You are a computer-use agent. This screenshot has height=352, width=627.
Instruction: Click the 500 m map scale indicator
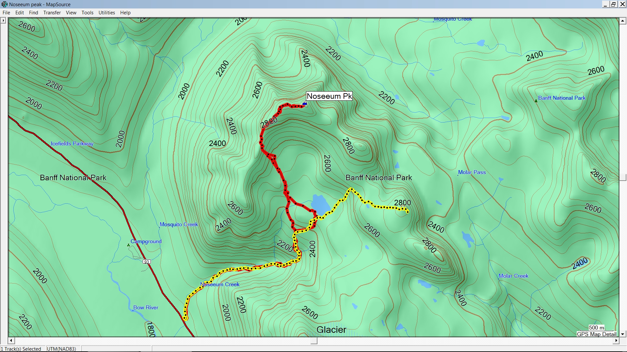(596, 328)
